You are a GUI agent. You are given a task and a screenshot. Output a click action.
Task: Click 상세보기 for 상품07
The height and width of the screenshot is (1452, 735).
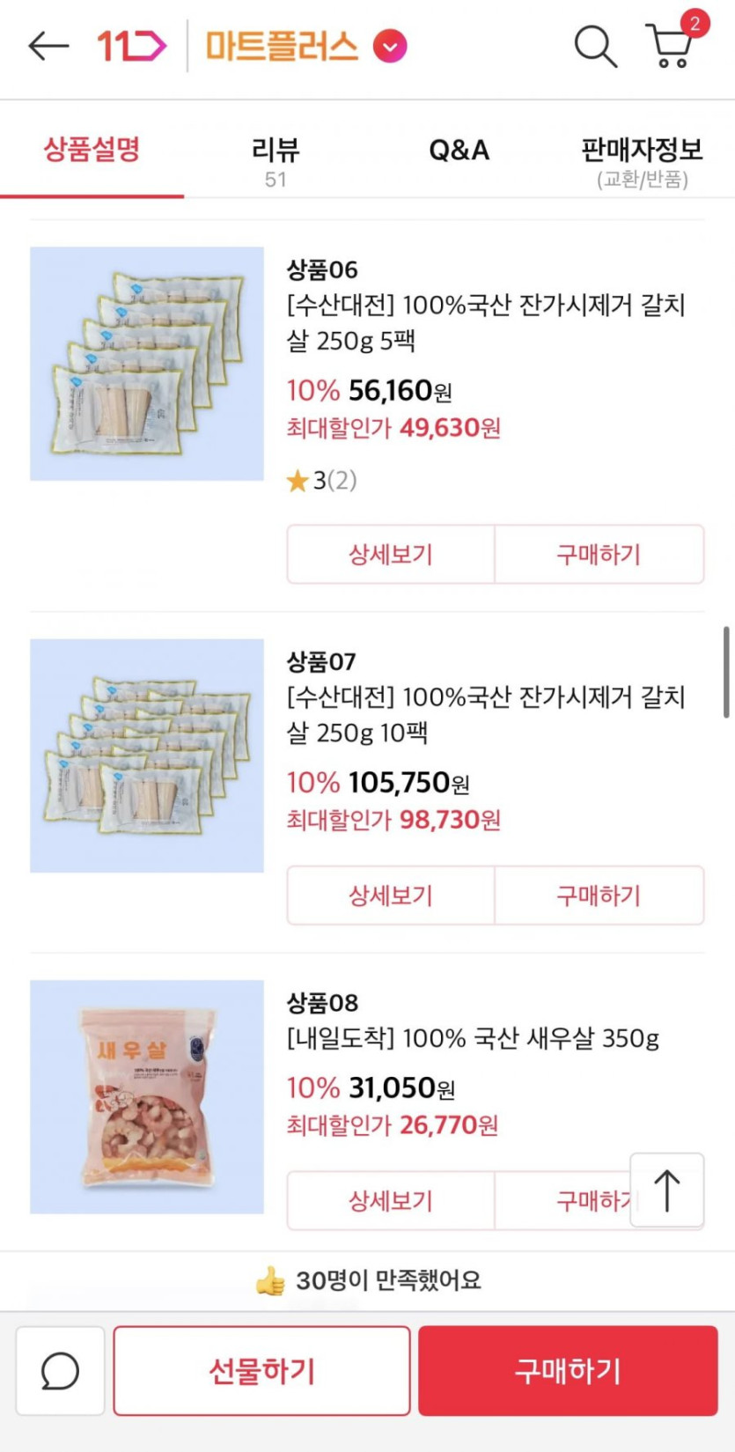tap(391, 896)
